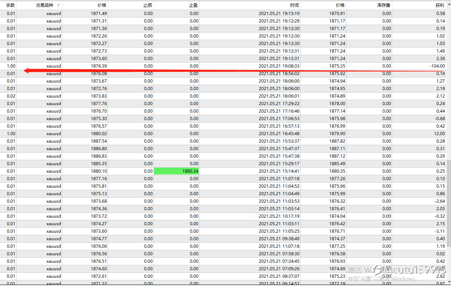This screenshot has width=451, height=286.
Task: Click the profit value 2.36
Action: 441,59
